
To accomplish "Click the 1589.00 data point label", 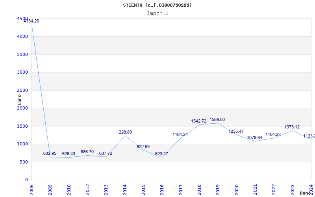I will pyautogui.click(x=217, y=119).
